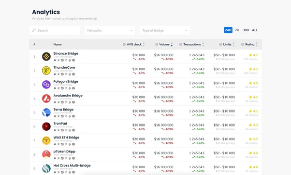Click the info icon beside Volume
This screenshot has height=175, width=291.
[x=157, y=44]
